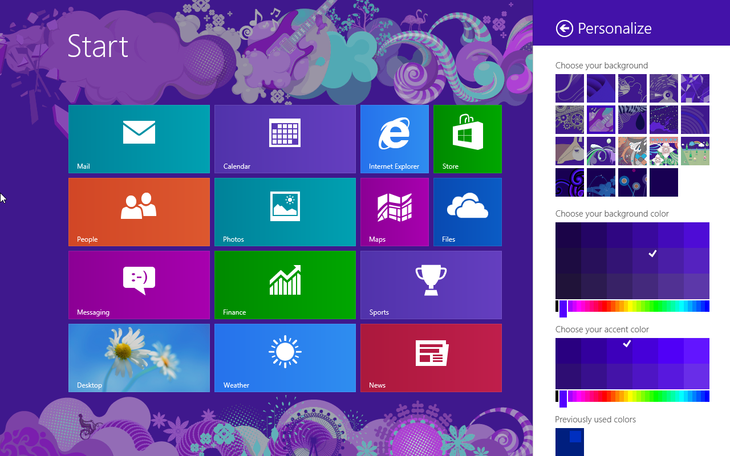730x456 pixels.
Task: Select the geometric star polygon background thumbnail
Action: point(695,88)
